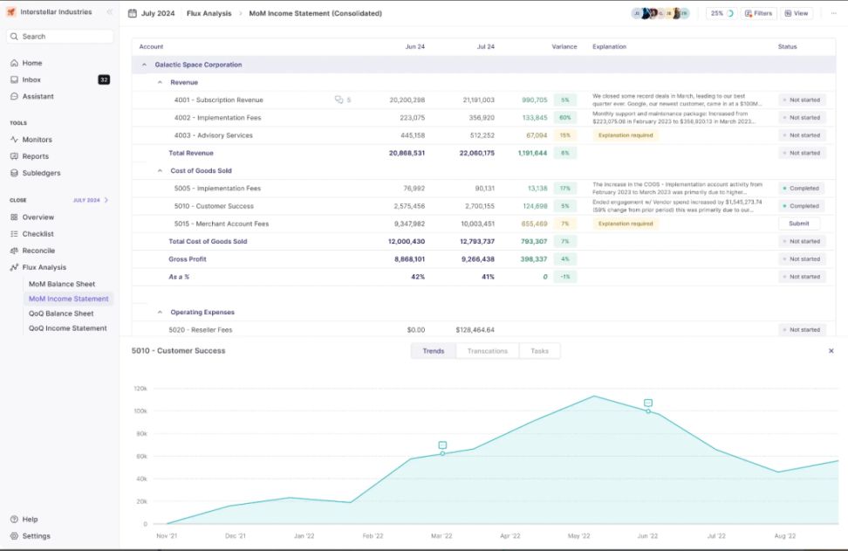Collapse the Cost of Goods Sold section

pos(160,171)
